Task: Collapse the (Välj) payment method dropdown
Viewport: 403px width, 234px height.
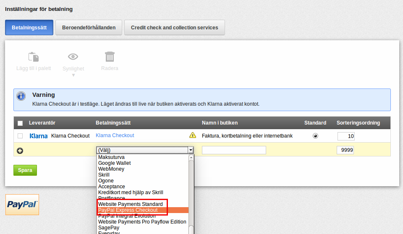Action: click(x=191, y=150)
